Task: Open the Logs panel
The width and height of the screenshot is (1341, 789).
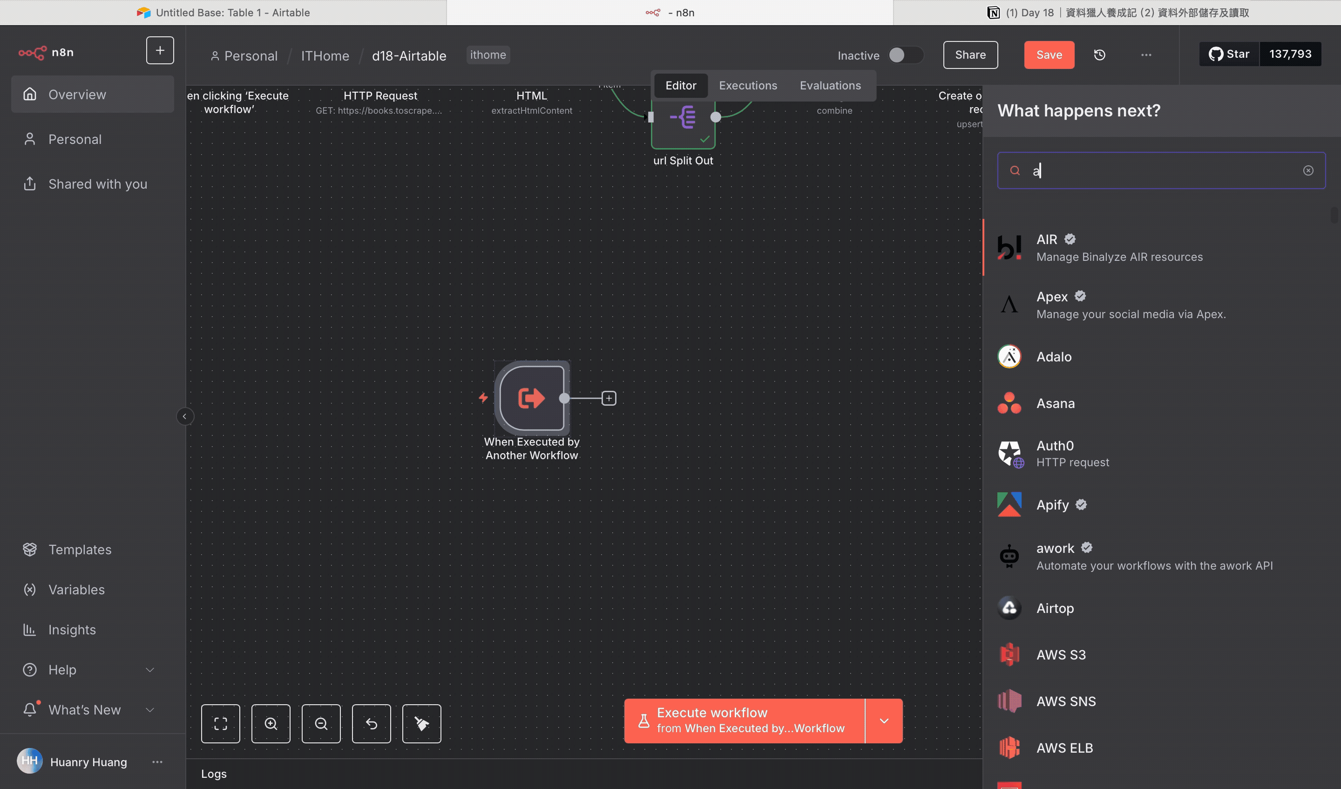Action: 213,774
